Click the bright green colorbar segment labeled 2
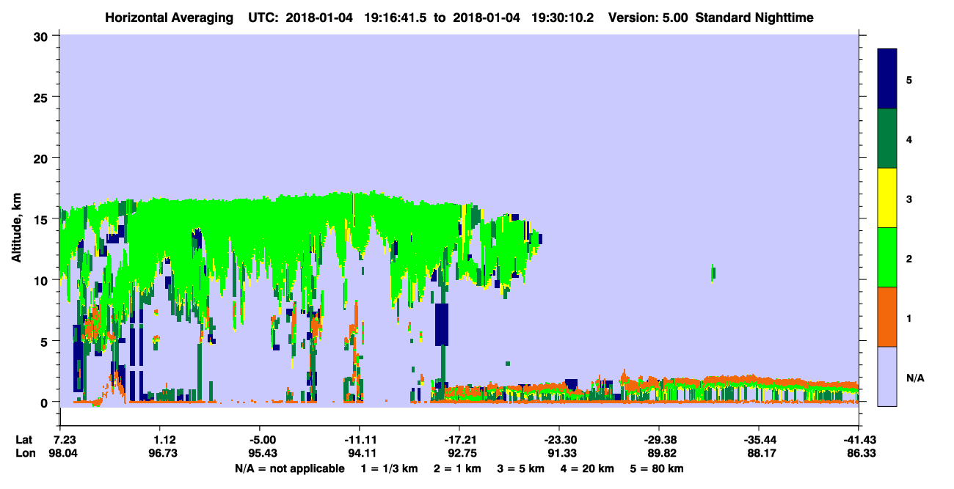 coord(887,257)
